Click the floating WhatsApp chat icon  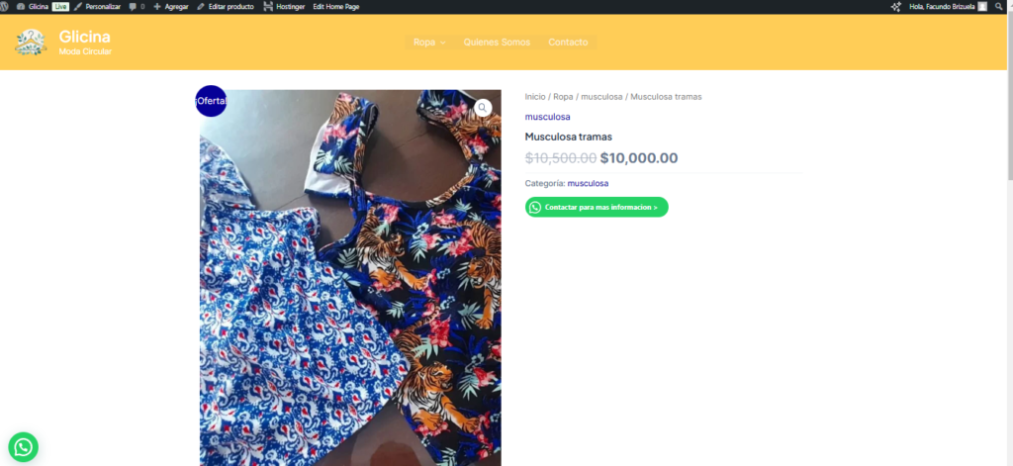[23, 447]
